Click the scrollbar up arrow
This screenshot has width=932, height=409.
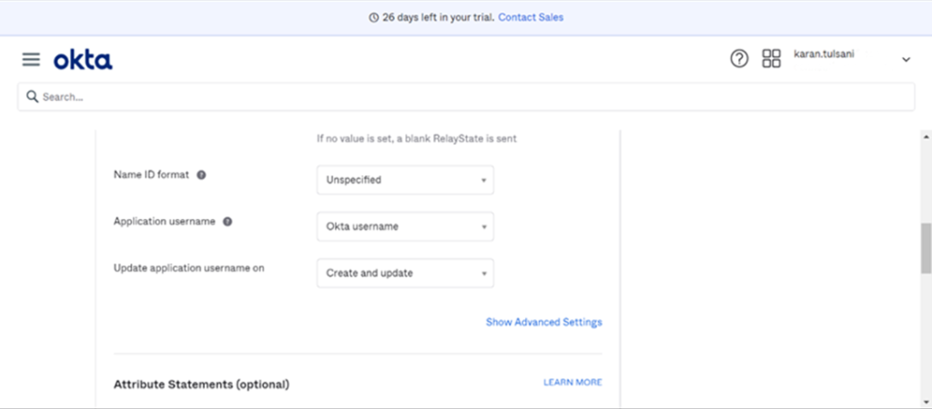(x=926, y=137)
